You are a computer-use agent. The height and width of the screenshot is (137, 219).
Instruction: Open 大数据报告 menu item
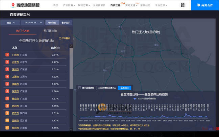coord(99,5)
